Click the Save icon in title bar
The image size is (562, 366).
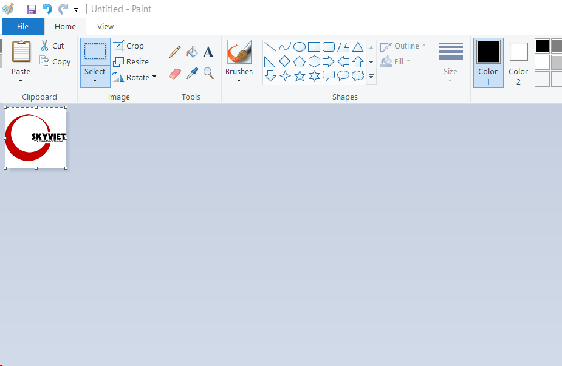coord(32,9)
